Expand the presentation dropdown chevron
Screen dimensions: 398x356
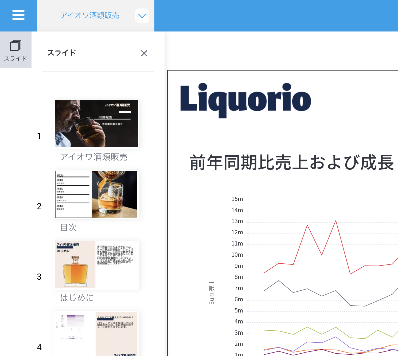(142, 16)
